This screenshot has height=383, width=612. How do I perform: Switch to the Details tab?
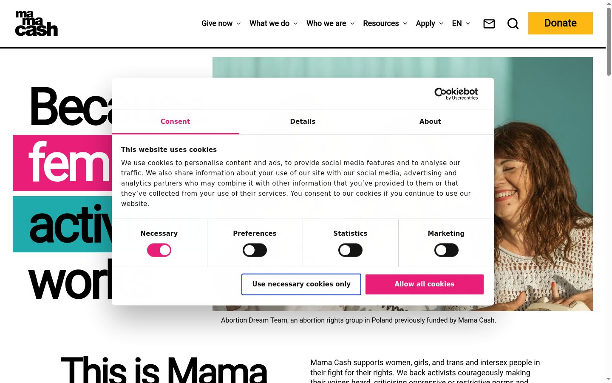pos(303,122)
